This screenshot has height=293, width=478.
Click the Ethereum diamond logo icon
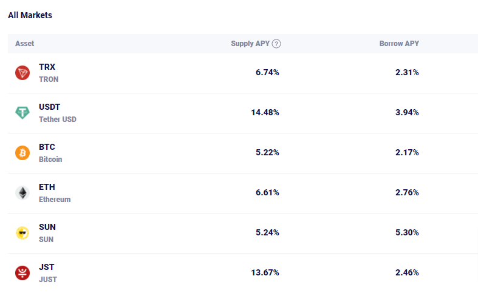pos(22,193)
